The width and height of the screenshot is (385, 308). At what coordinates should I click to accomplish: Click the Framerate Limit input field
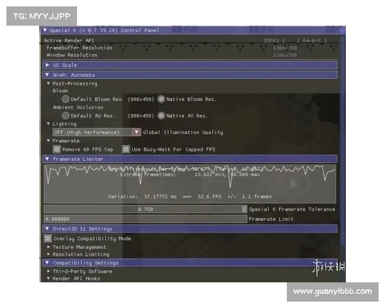(x=145, y=219)
